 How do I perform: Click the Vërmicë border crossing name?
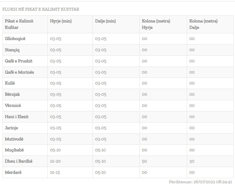coord(13,105)
